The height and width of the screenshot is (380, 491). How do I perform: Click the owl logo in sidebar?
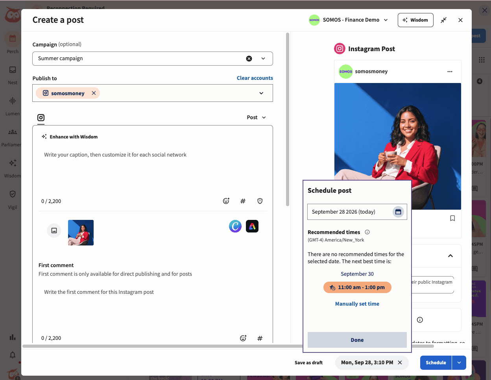click(x=13, y=15)
